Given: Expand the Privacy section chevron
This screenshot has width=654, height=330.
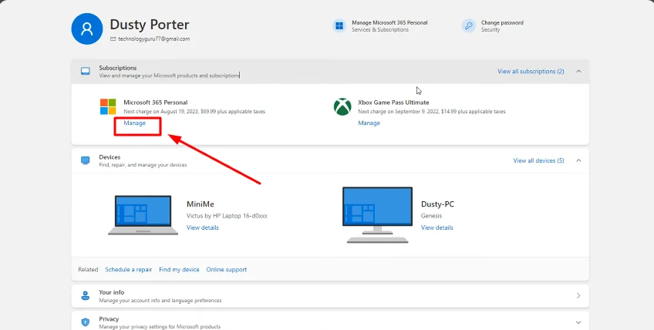Looking at the screenshot, I should 578,322.
